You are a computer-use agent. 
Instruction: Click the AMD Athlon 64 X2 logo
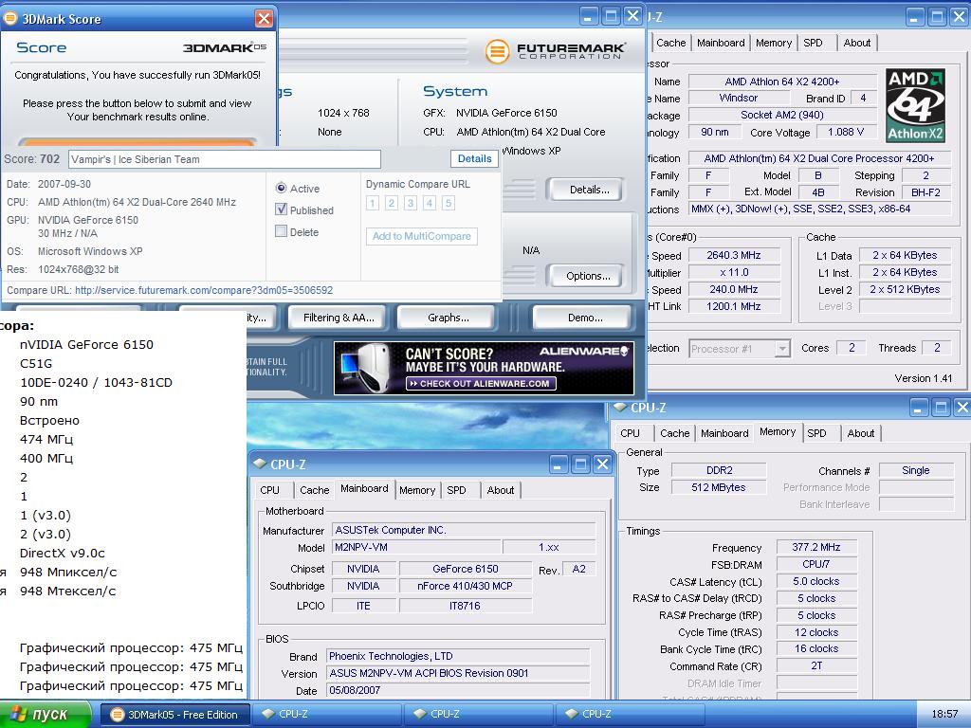click(x=915, y=105)
